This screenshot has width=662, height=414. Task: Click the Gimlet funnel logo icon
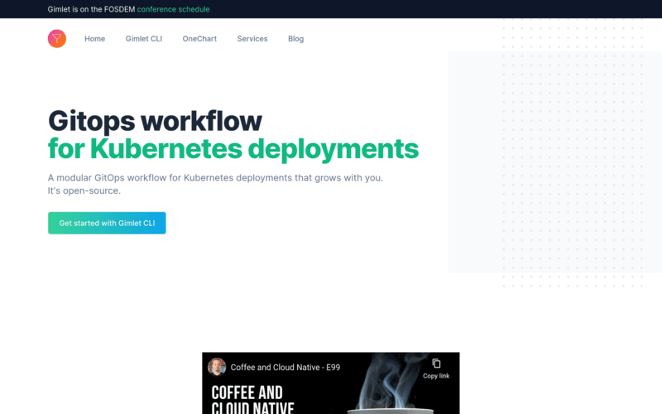(57, 38)
